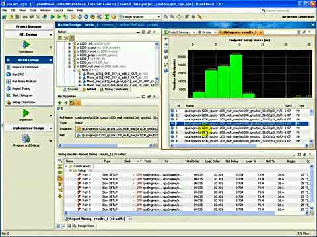Sort by the Slack column in Timing Results
The width and height of the screenshot is (317, 237).
pos(127,161)
